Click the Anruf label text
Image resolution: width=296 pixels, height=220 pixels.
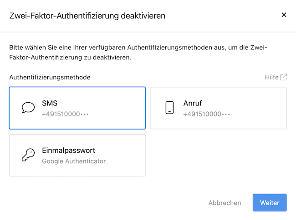(x=193, y=103)
